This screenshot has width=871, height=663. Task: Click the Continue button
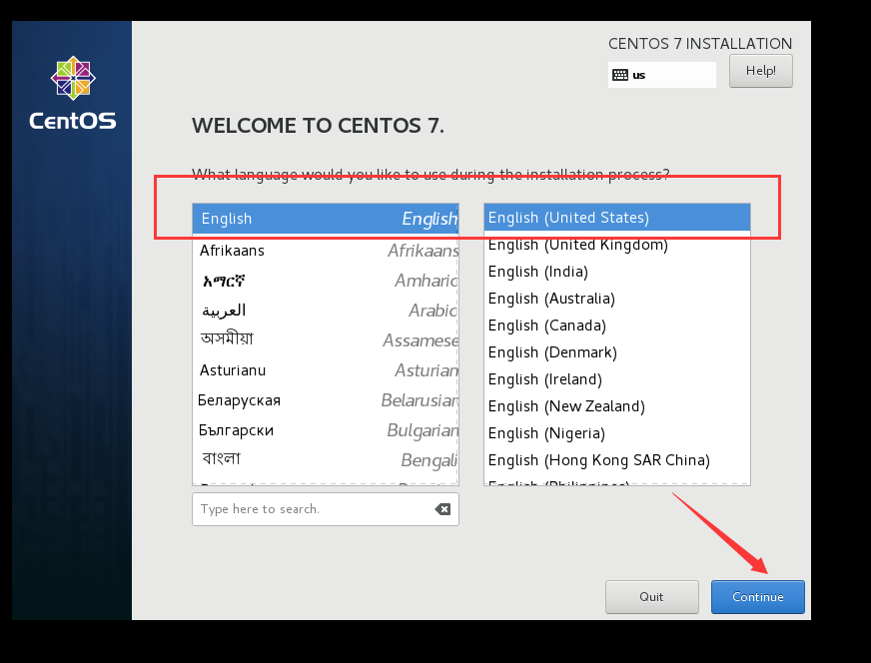tap(758, 597)
